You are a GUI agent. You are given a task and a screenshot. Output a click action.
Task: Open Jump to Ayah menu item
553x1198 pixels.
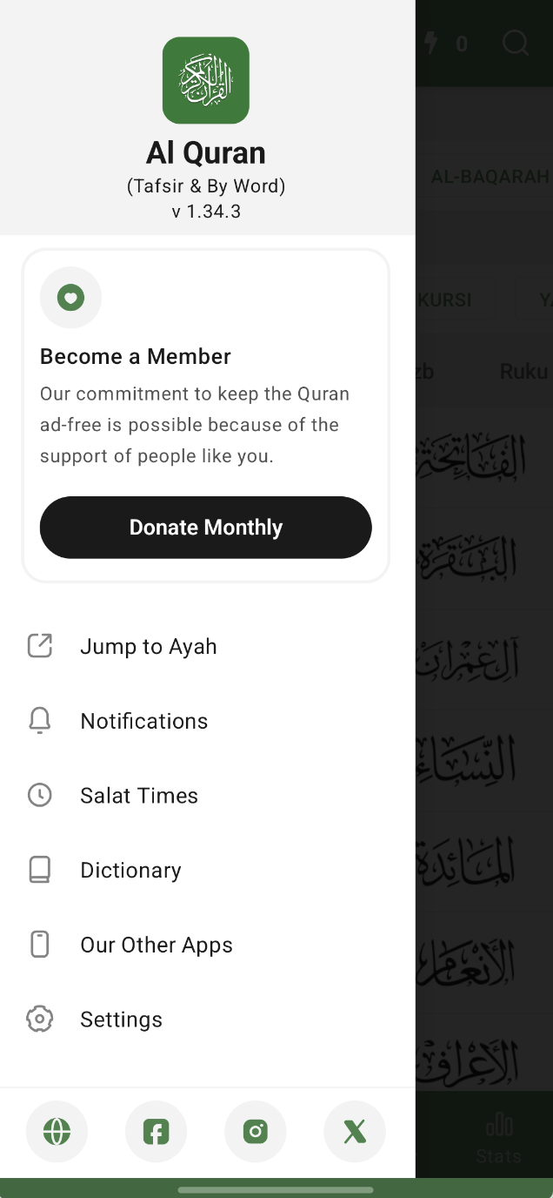[x=149, y=646]
